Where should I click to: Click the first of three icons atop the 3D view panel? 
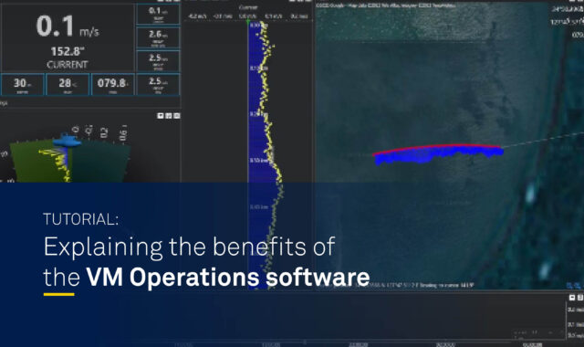point(161,116)
